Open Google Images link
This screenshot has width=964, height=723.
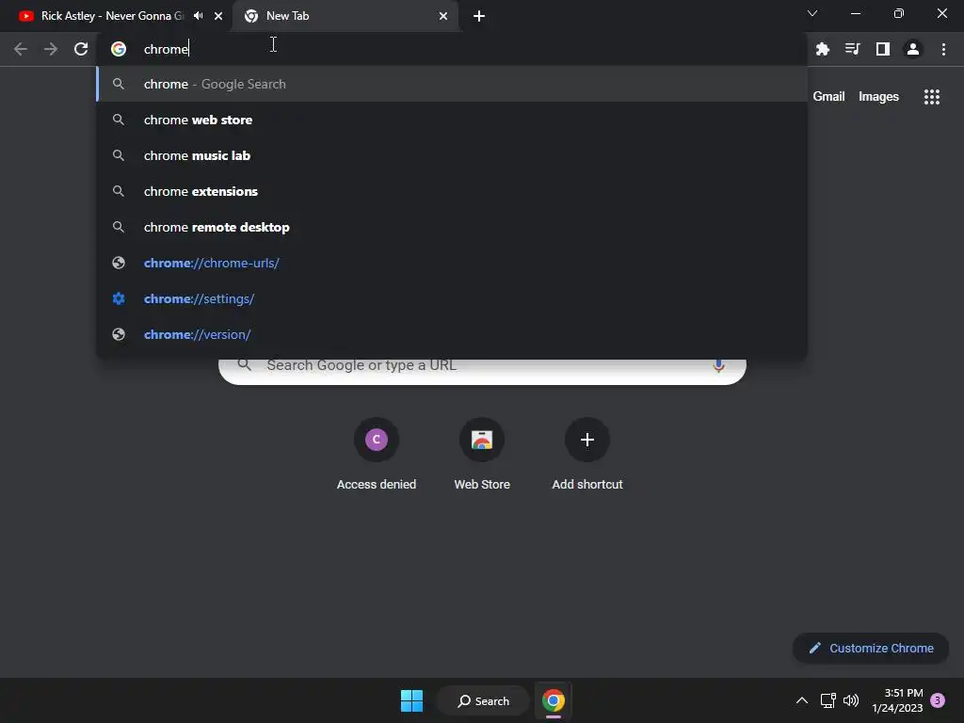tap(878, 97)
